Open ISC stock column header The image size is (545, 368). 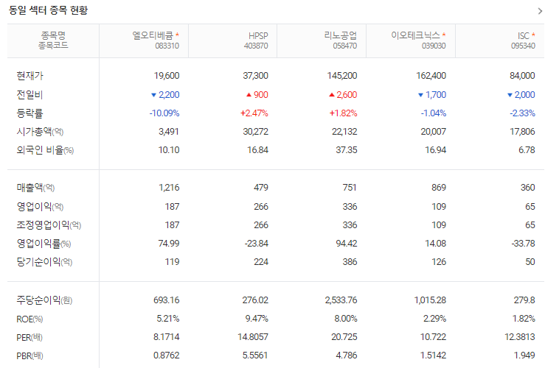pos(524,36)
